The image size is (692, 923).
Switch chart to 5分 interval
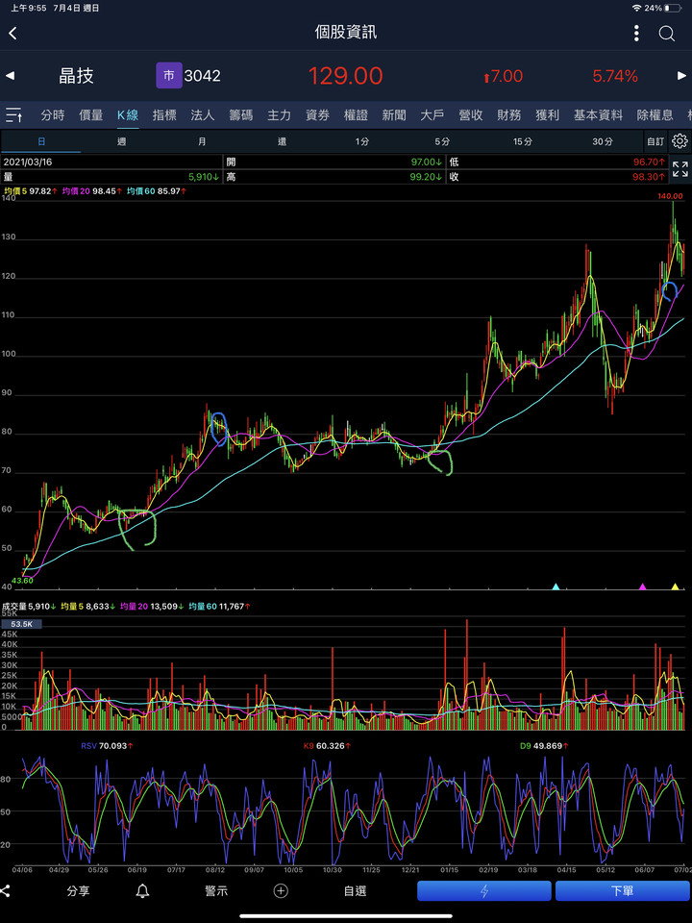[441, 141]
